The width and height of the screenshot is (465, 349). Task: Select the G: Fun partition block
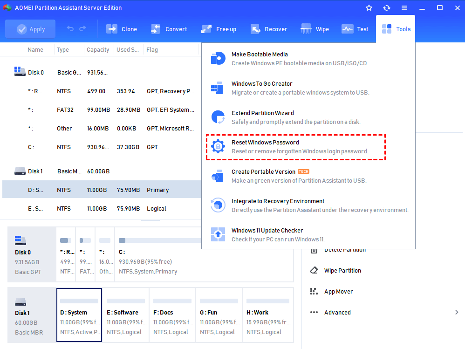coord(219,315)
